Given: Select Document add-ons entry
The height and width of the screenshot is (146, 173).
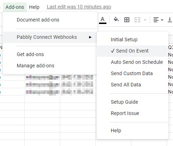Looking at the screenshot, I should click(x=50, y=20).
